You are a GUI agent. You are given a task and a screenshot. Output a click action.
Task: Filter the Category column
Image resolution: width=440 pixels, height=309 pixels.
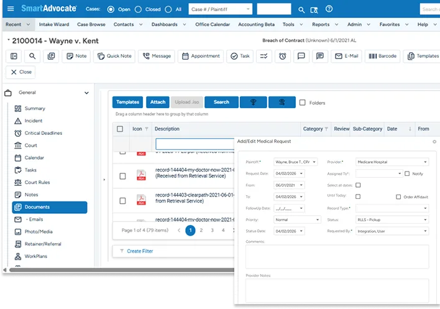click(326, 129)
